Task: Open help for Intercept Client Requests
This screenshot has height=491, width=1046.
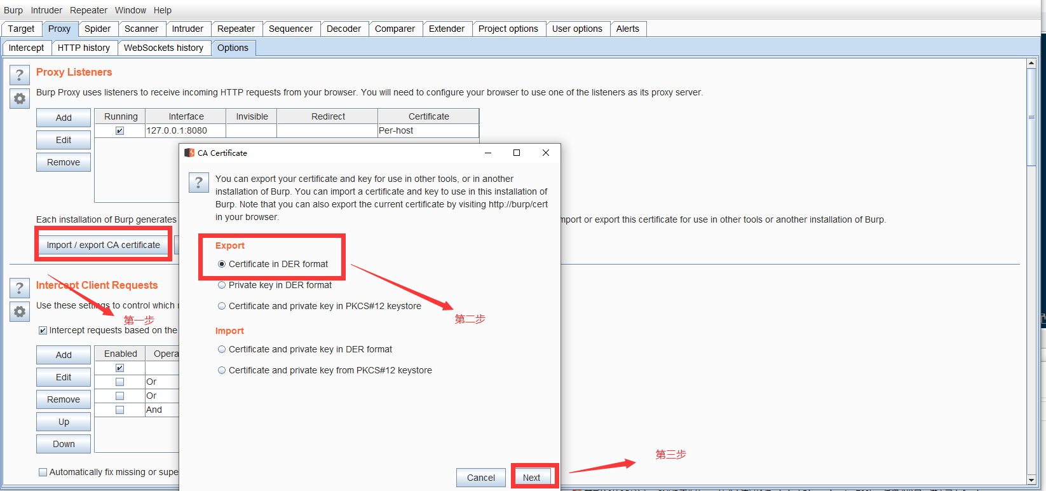Action: click(x=20, y=289)
